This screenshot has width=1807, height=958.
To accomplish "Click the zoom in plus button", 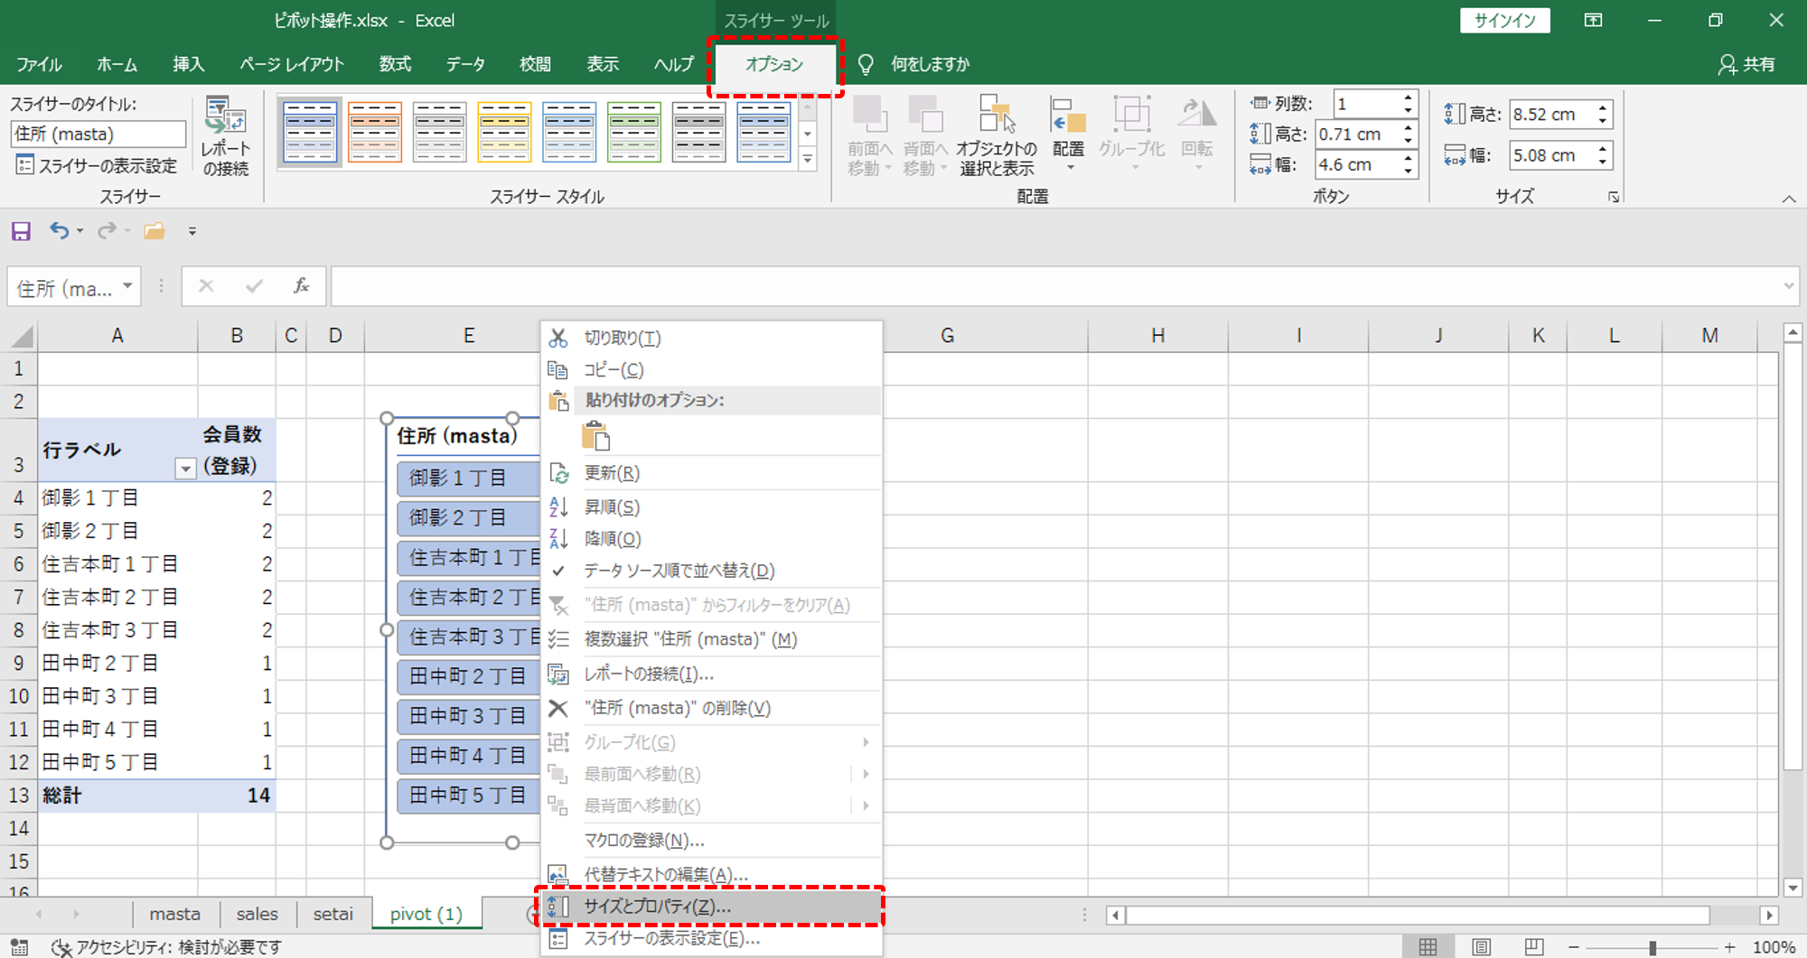I will (1729, 947).
